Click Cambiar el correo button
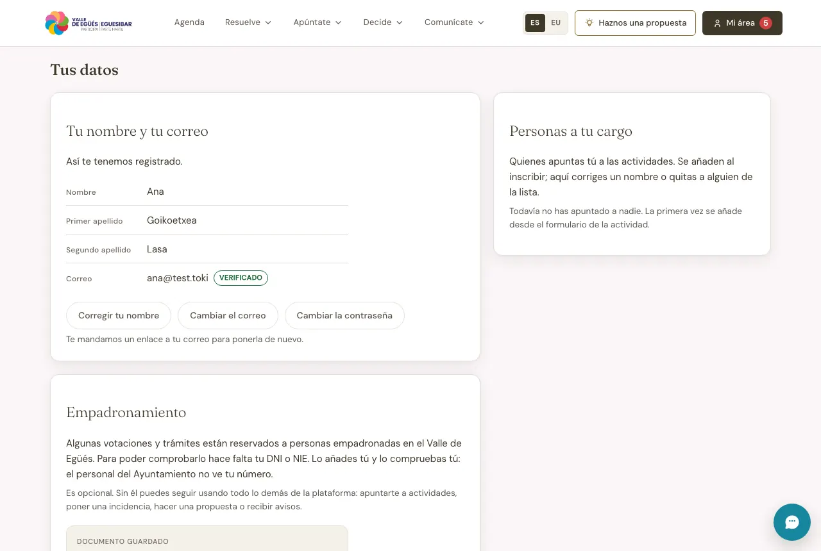Viewport: 821px width, 551px height. click(228, 316)
